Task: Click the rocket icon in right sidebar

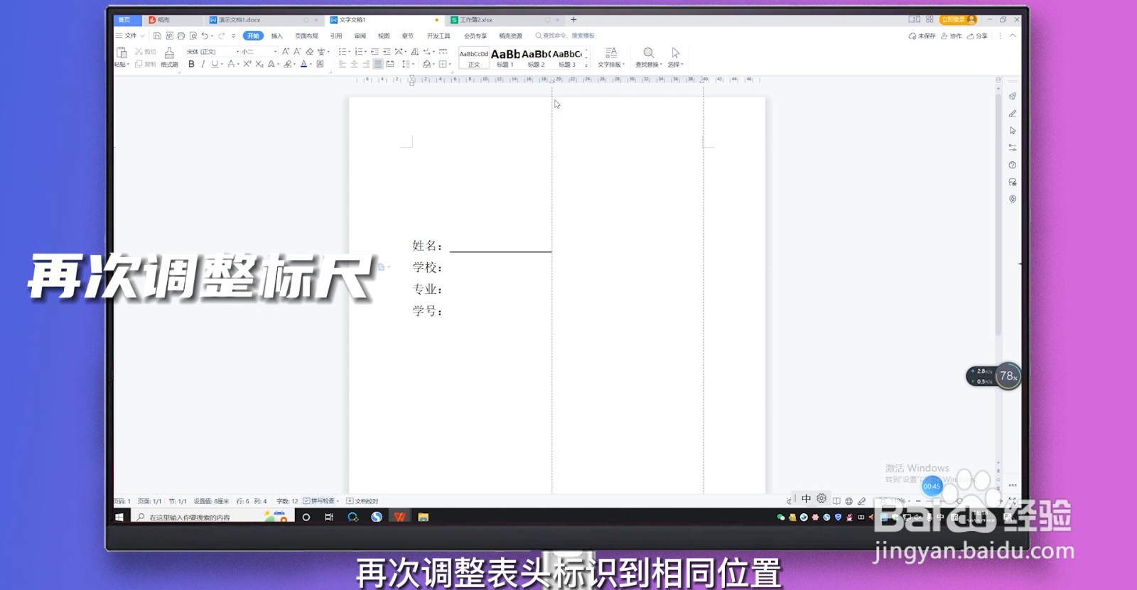Action: pyautogui.click(x=1013, y=96)
